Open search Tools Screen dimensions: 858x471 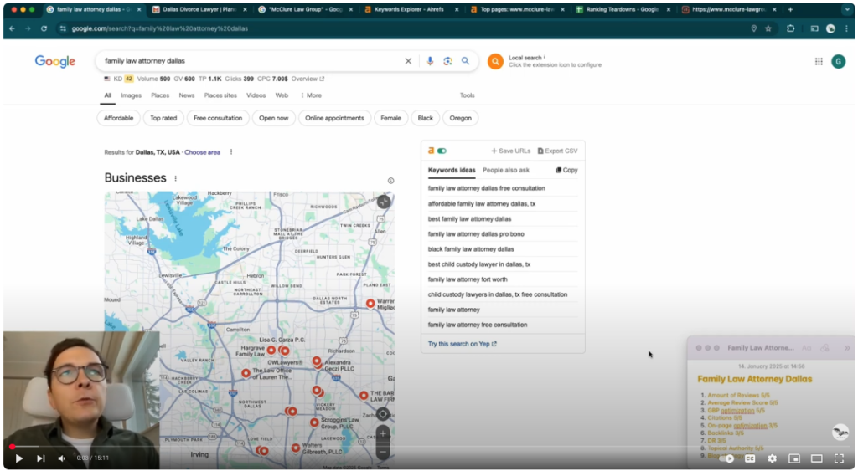[467, 95]
